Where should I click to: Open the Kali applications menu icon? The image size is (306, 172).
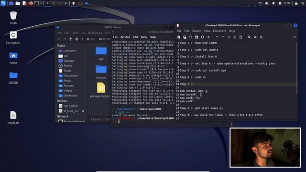click(3, 3)
